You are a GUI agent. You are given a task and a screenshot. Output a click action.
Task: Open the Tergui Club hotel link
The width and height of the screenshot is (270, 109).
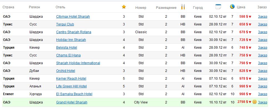tap(65, 24)
